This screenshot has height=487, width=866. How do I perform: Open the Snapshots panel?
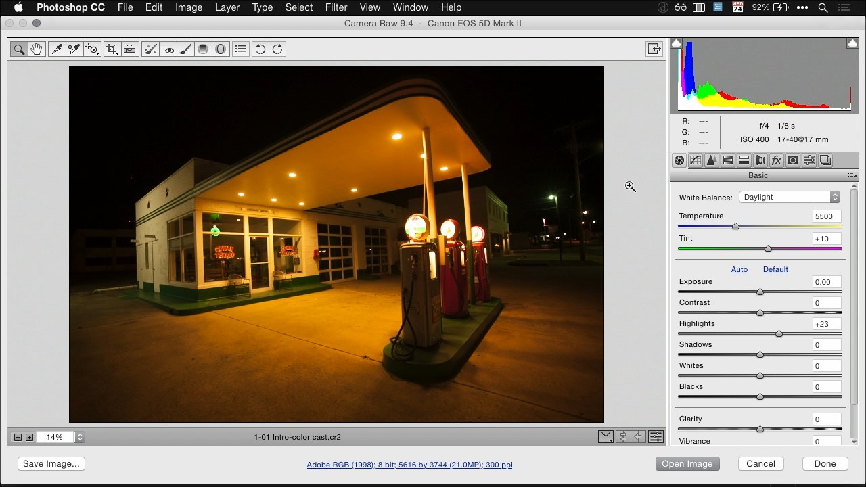825,160
